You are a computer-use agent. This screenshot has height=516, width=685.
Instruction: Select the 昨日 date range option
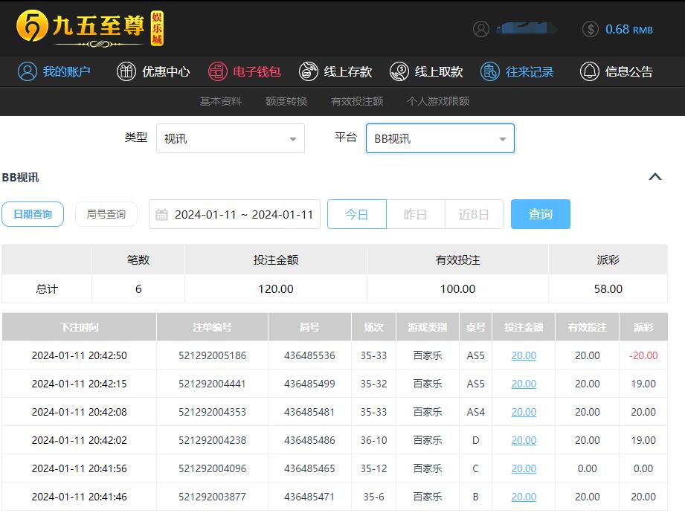[415, 214]
